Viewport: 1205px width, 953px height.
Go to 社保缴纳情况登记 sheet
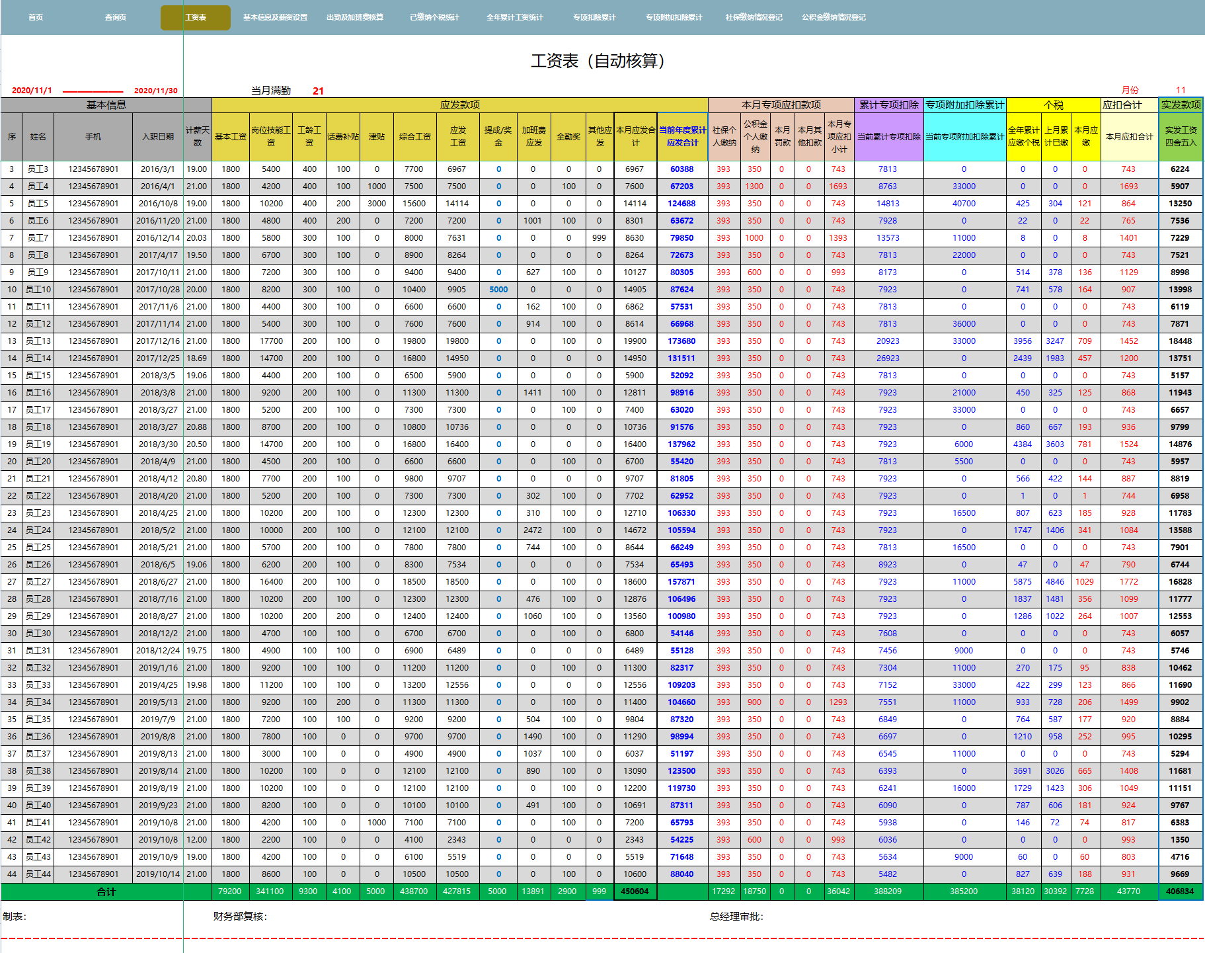click(754, 17)
